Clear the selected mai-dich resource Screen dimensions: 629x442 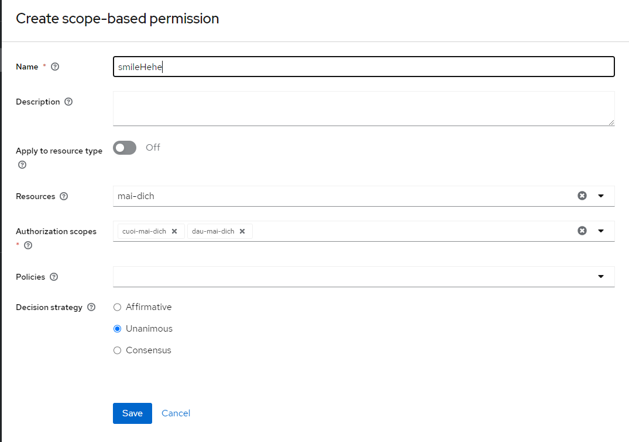coord(582,196)
